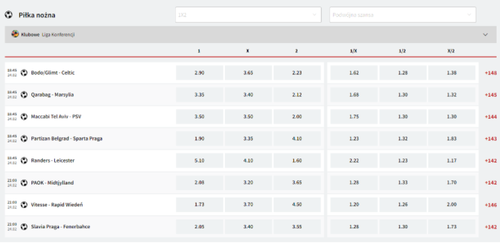
Task: Pick Randers home win odds 5.10
Action: pos(199,160)
